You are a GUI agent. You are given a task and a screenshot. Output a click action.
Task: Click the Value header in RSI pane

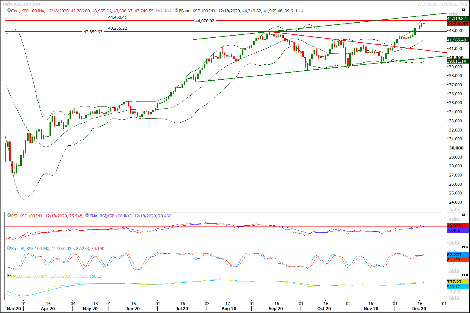(x=454, y=219)
